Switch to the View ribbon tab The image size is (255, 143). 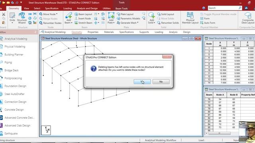pyautogui.click(x=26, y=8)
